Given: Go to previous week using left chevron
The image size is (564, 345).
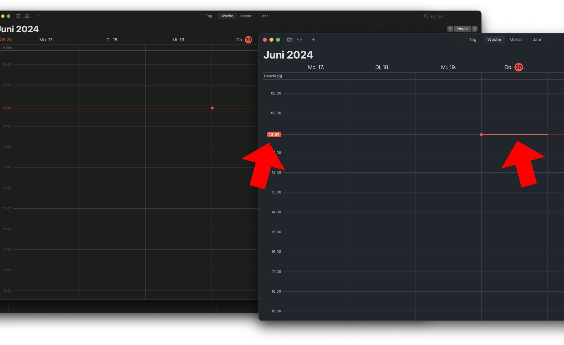Looking at the screenshot, I should point(450,29).
